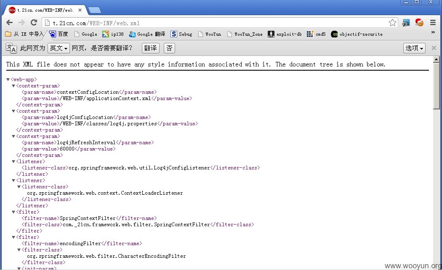Open the Sebug bookmark
The width and height of the screenshot is (442, 270).
point(181,34)
